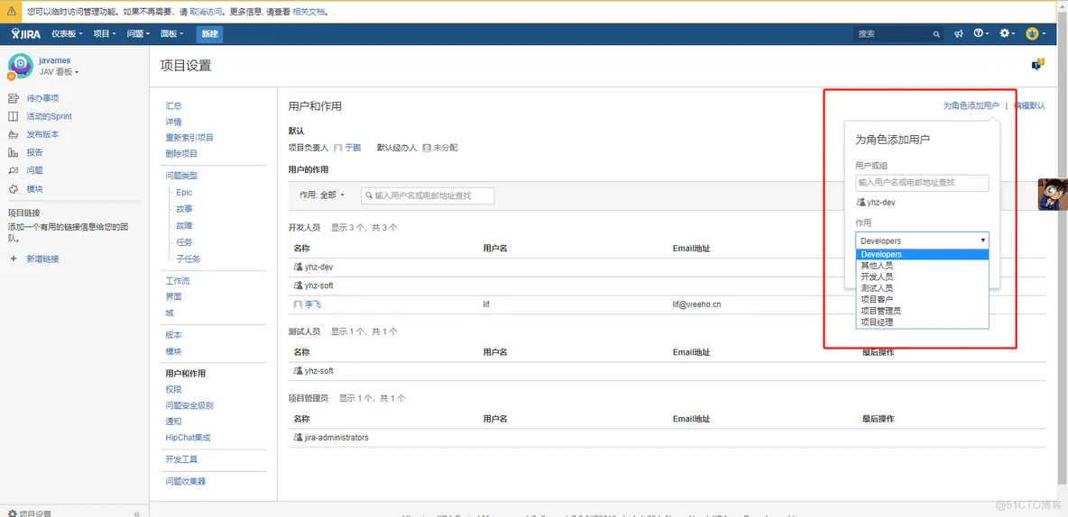Open the 项目 dropdown menu in header
Screen dimensions: 1068x517
pos(105,33)
